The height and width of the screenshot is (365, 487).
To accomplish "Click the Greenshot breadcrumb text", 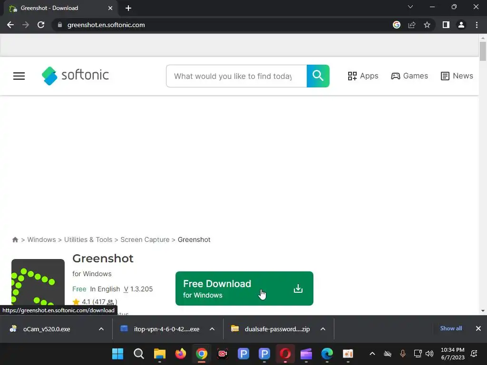I will pos(194,240).
